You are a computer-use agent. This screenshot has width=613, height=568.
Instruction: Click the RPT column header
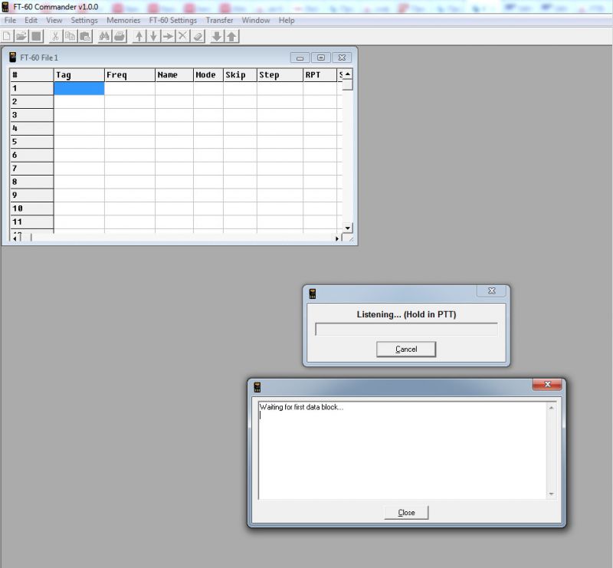(x=320, y=74)
